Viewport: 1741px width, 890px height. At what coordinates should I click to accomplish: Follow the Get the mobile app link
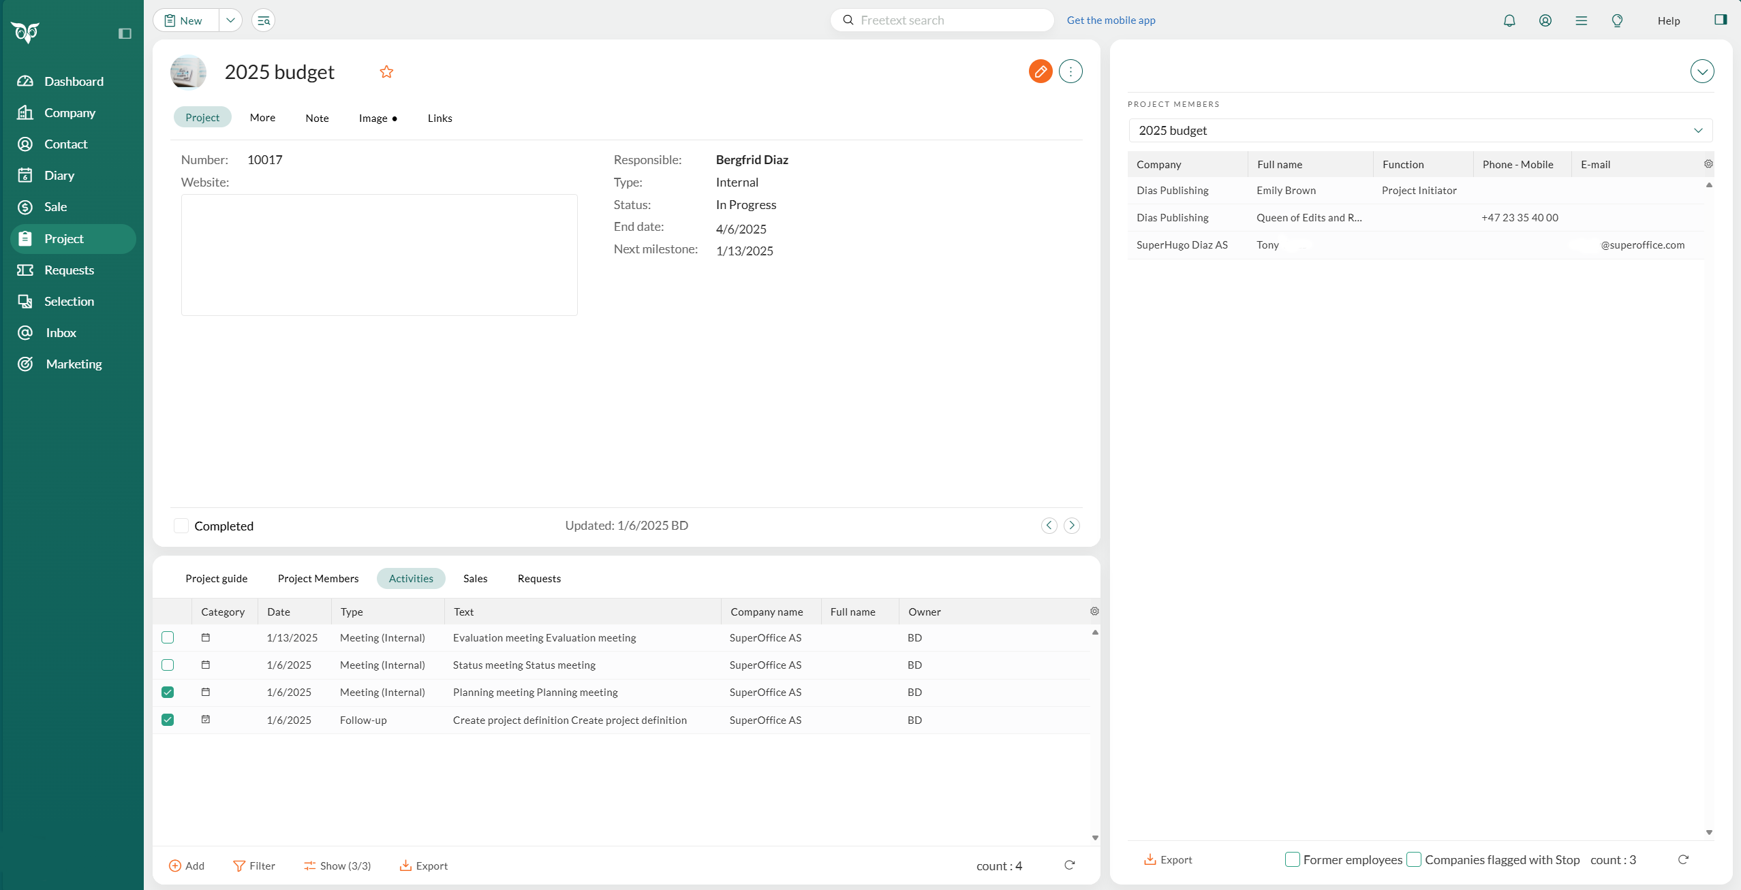coord(1111,20)
